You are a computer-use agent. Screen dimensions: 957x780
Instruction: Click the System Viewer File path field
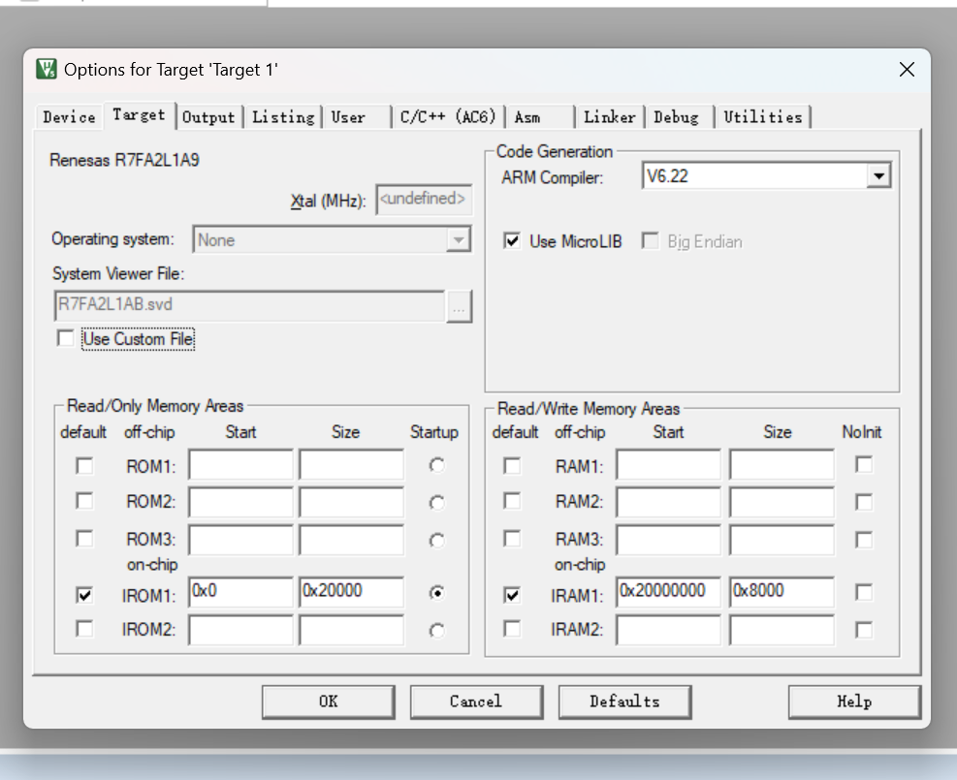click(x=249, y=306)
